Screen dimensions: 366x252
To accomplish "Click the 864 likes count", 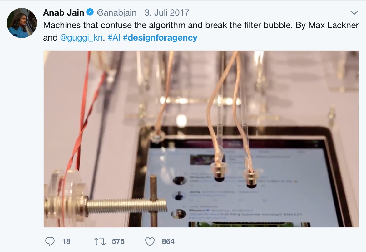I will pos(168,241).
